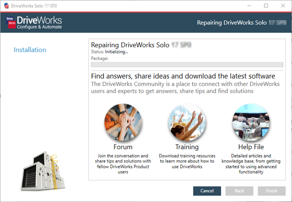Click 'Configure & Automate' tagline
The image size is (292, 202).
(39, 27)
